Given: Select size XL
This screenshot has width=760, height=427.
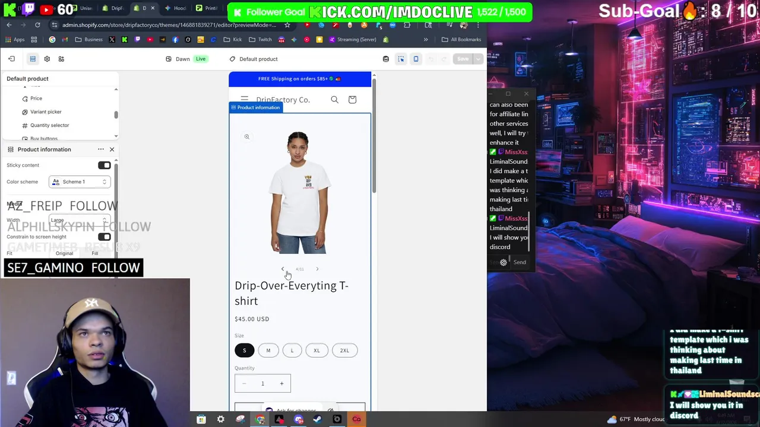Looking at the screenshot, I should tap(316, 350).
